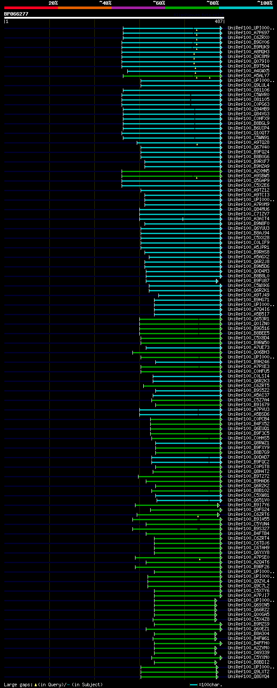Click the green alignment bar for A2XHN5
Viewport: 277px width, 688px height.
click(172, 171)
